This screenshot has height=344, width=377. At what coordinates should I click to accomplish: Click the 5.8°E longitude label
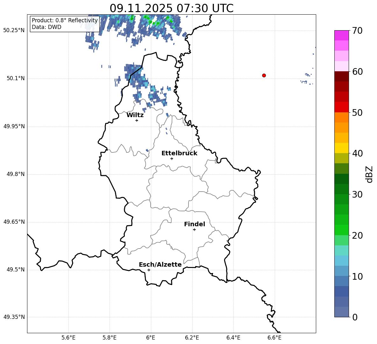tap(110, 338)
